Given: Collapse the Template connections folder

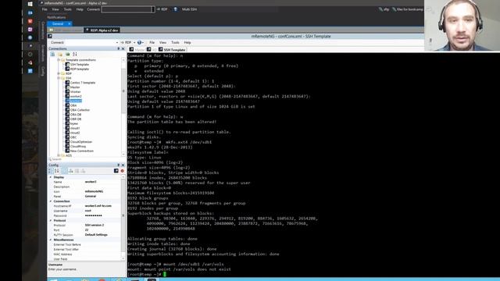Looking at the screenshot, I should click(x=59, y=60).
